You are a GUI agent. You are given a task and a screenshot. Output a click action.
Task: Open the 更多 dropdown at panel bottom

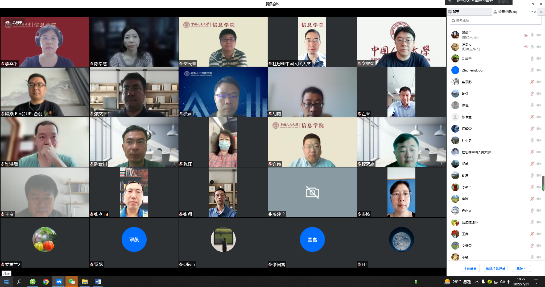click(x=521, y=268)
